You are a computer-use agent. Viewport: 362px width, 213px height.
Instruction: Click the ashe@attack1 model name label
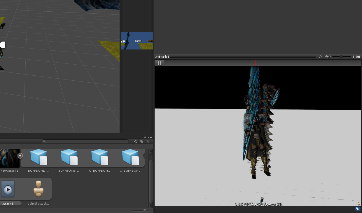[9, 171]
